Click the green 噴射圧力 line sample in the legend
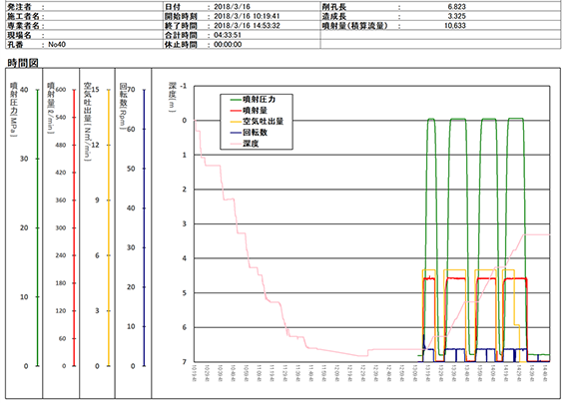 tap(236, 100)
